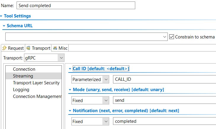Toggle the Constrain to schema checkbox
Viewport: 216px width, 129px height.
coord(172,37)
